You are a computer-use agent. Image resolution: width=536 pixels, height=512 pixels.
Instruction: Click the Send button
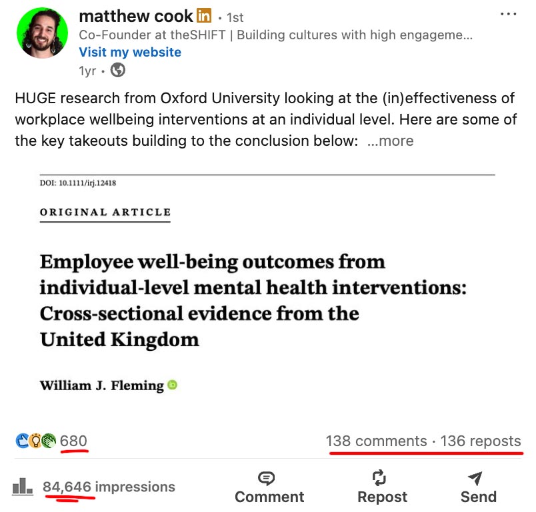pos(478,487)
